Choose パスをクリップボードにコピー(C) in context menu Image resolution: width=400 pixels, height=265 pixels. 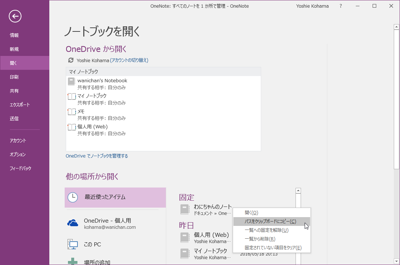click(272, 222)
